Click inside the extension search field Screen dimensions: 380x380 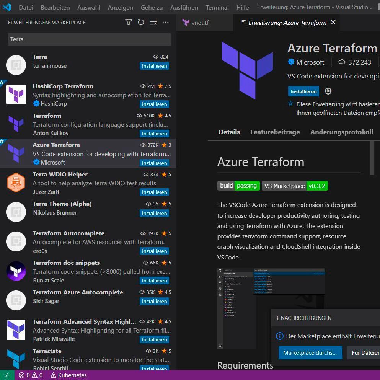pos(89,39)
